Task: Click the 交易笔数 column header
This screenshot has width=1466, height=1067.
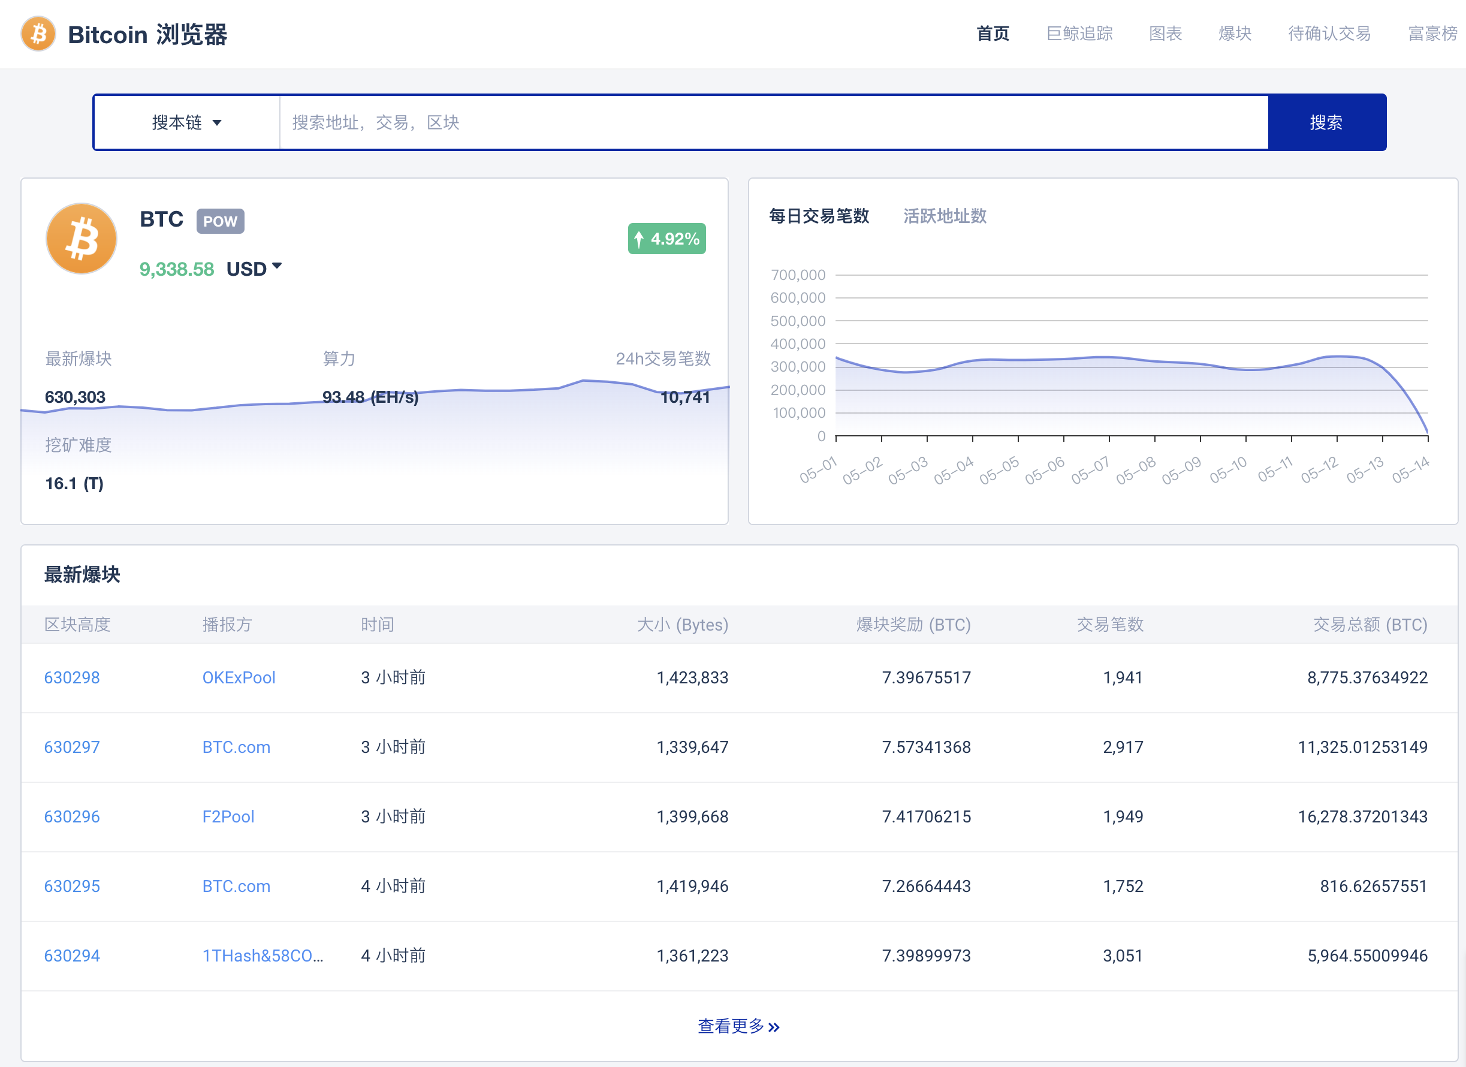Action: 1110,624
